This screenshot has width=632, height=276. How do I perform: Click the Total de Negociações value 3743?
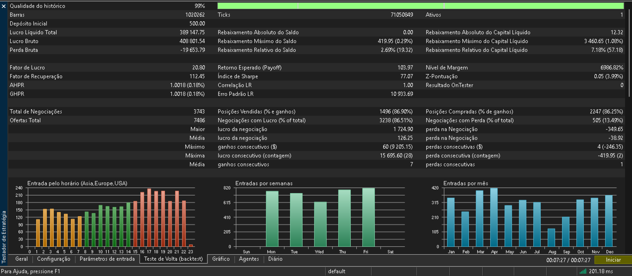pyautogui.click(x=199, y=112)
